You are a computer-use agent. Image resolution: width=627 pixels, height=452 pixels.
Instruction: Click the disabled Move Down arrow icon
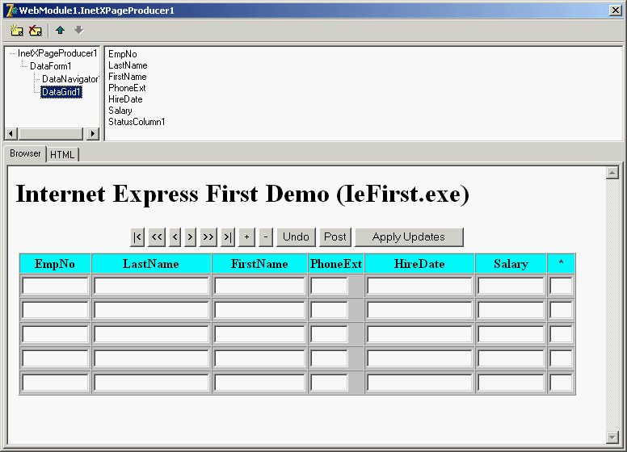pos(78,31)
